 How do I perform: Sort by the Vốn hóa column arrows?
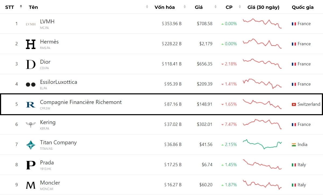point(184,6)
